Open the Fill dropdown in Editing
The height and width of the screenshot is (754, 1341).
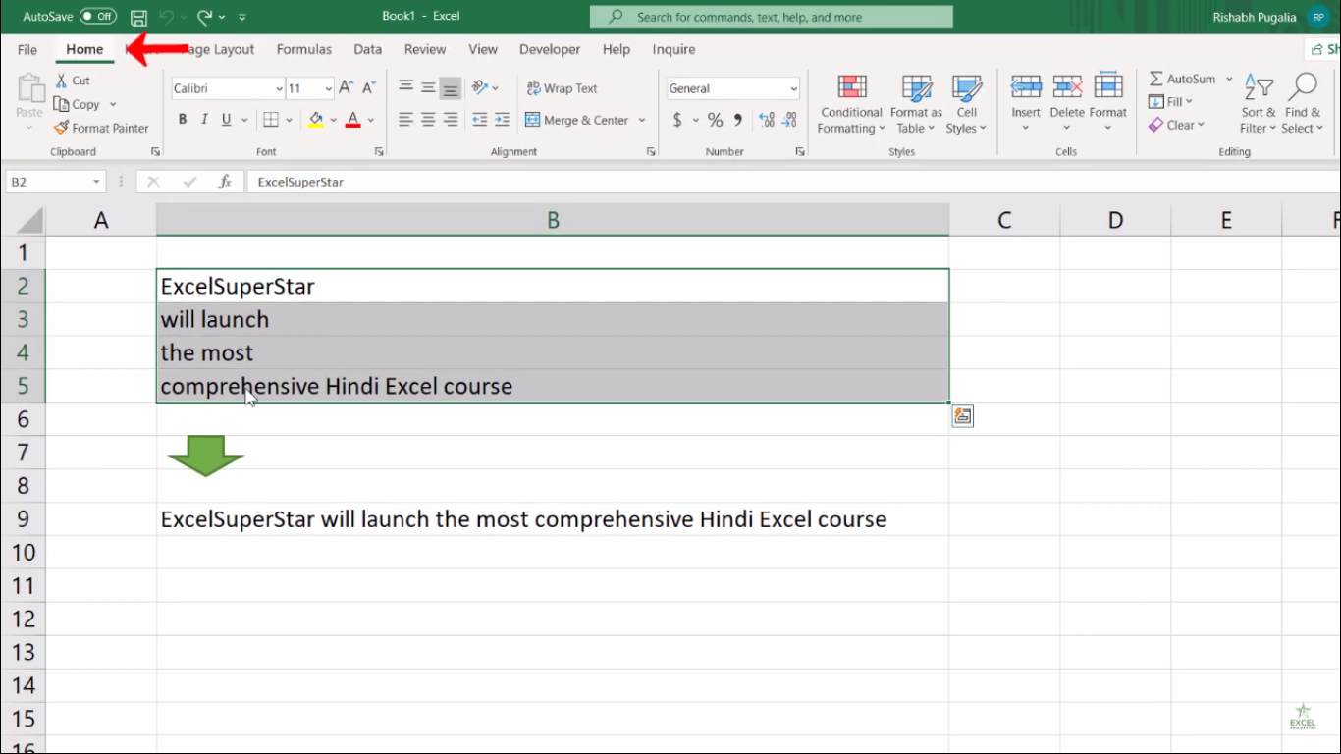click(x=1170, y=102)
